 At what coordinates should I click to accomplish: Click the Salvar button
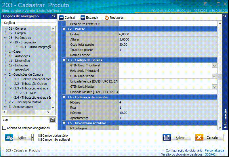(x=177, y=137)
